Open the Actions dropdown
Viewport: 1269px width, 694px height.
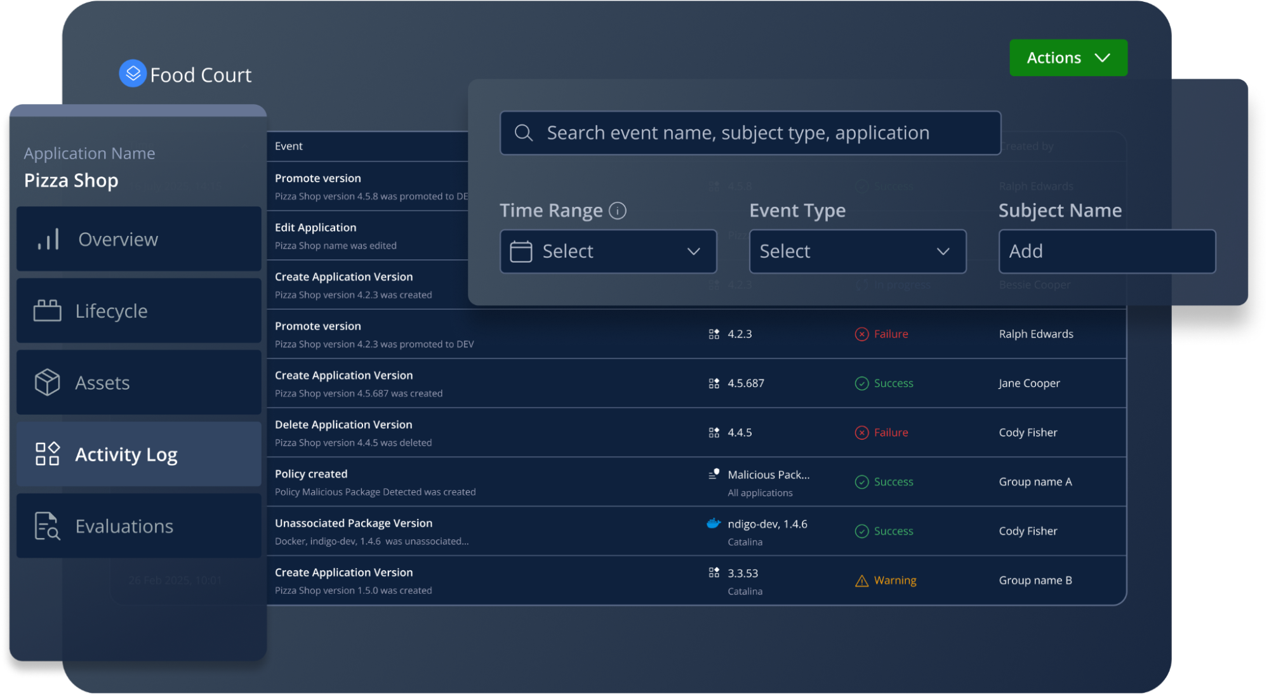tap(1068, 58)
